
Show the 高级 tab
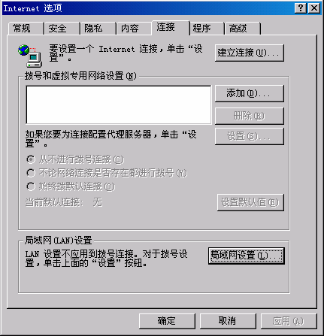pos(243,28)
